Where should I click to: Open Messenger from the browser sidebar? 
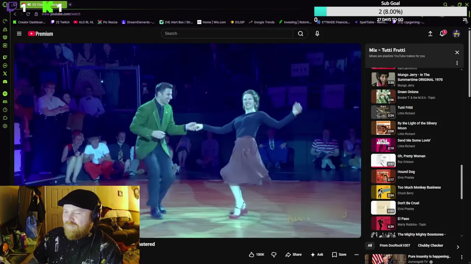(5, 66)
